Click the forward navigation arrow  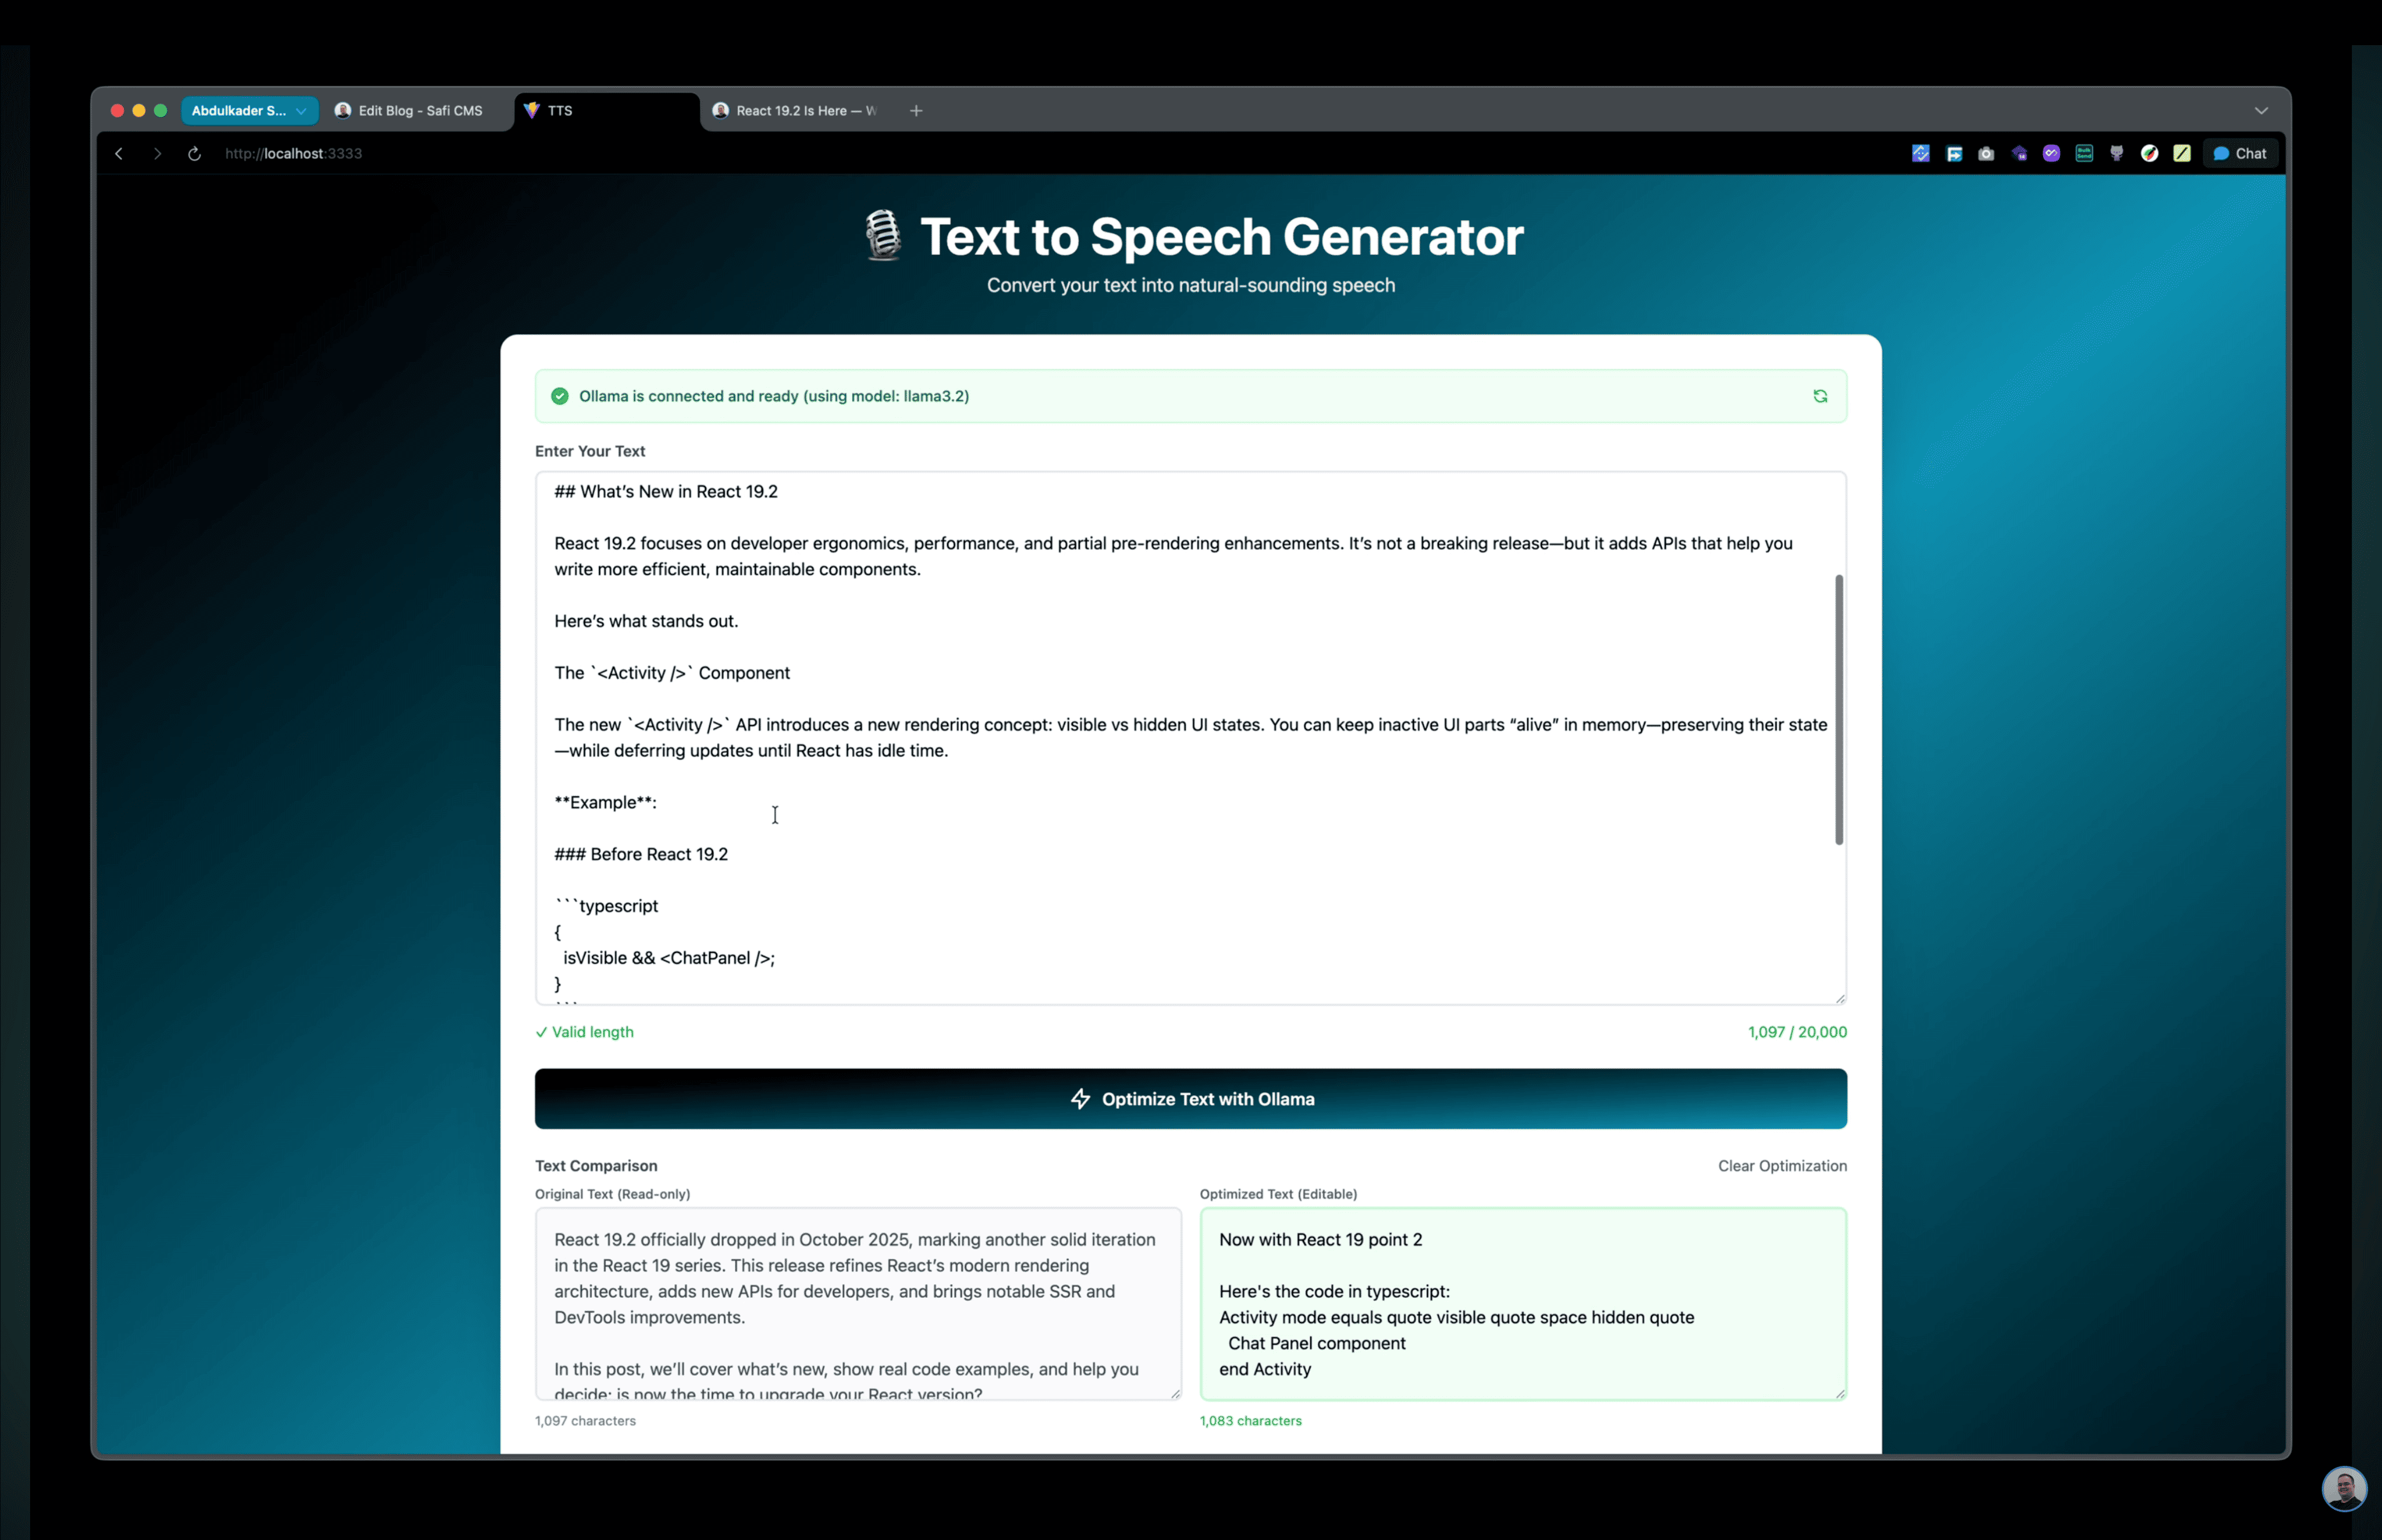point(157,153)
